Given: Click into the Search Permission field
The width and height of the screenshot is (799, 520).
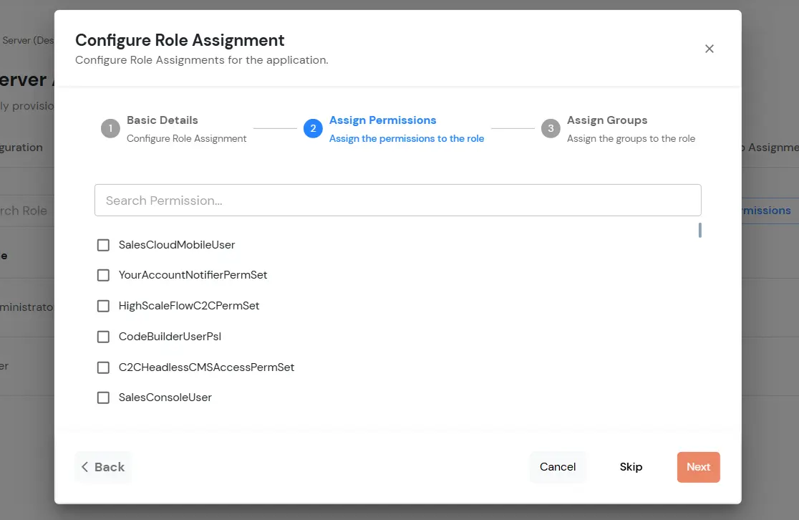Looking at the screenshot, I should 398,200.
